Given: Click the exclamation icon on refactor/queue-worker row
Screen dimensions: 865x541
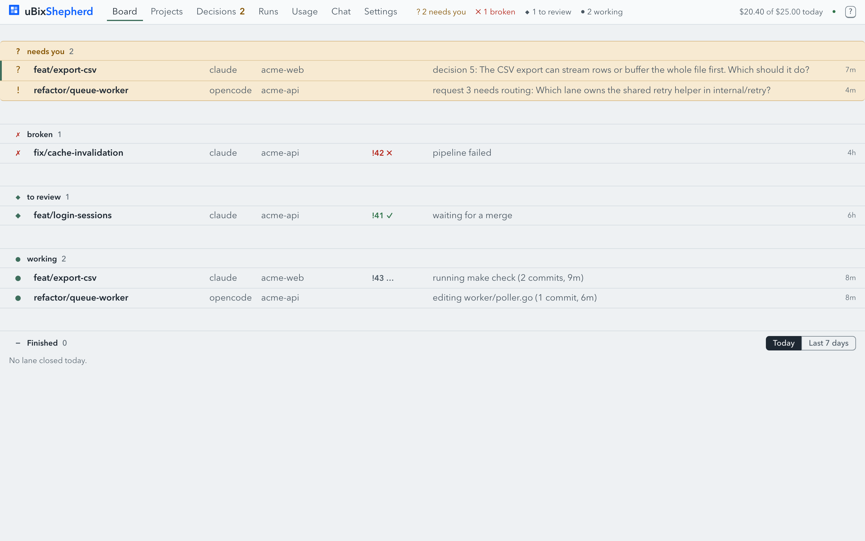Looking at the screenshot, I should (18, 90).
